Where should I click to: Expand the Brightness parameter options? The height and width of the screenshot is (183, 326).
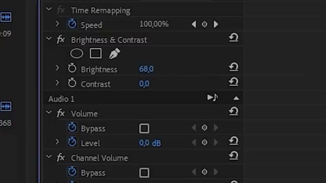point(57,68)
